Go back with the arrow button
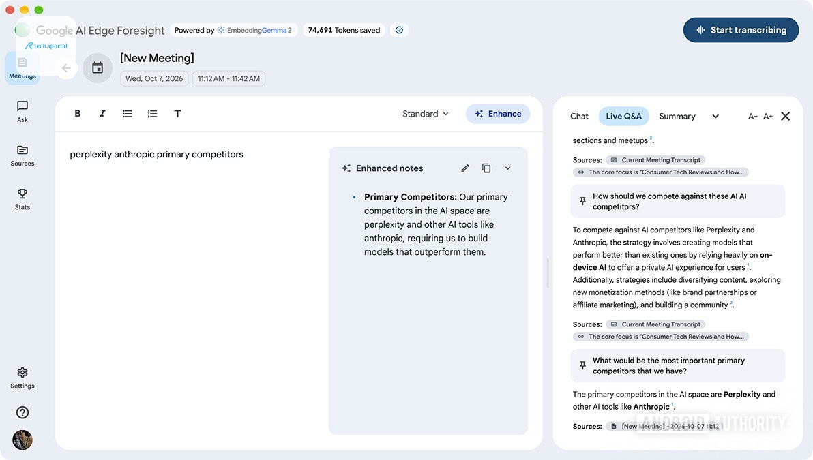The height and width of the screenshot is (460, 813). pyautogui.click(x=66, y=68)
